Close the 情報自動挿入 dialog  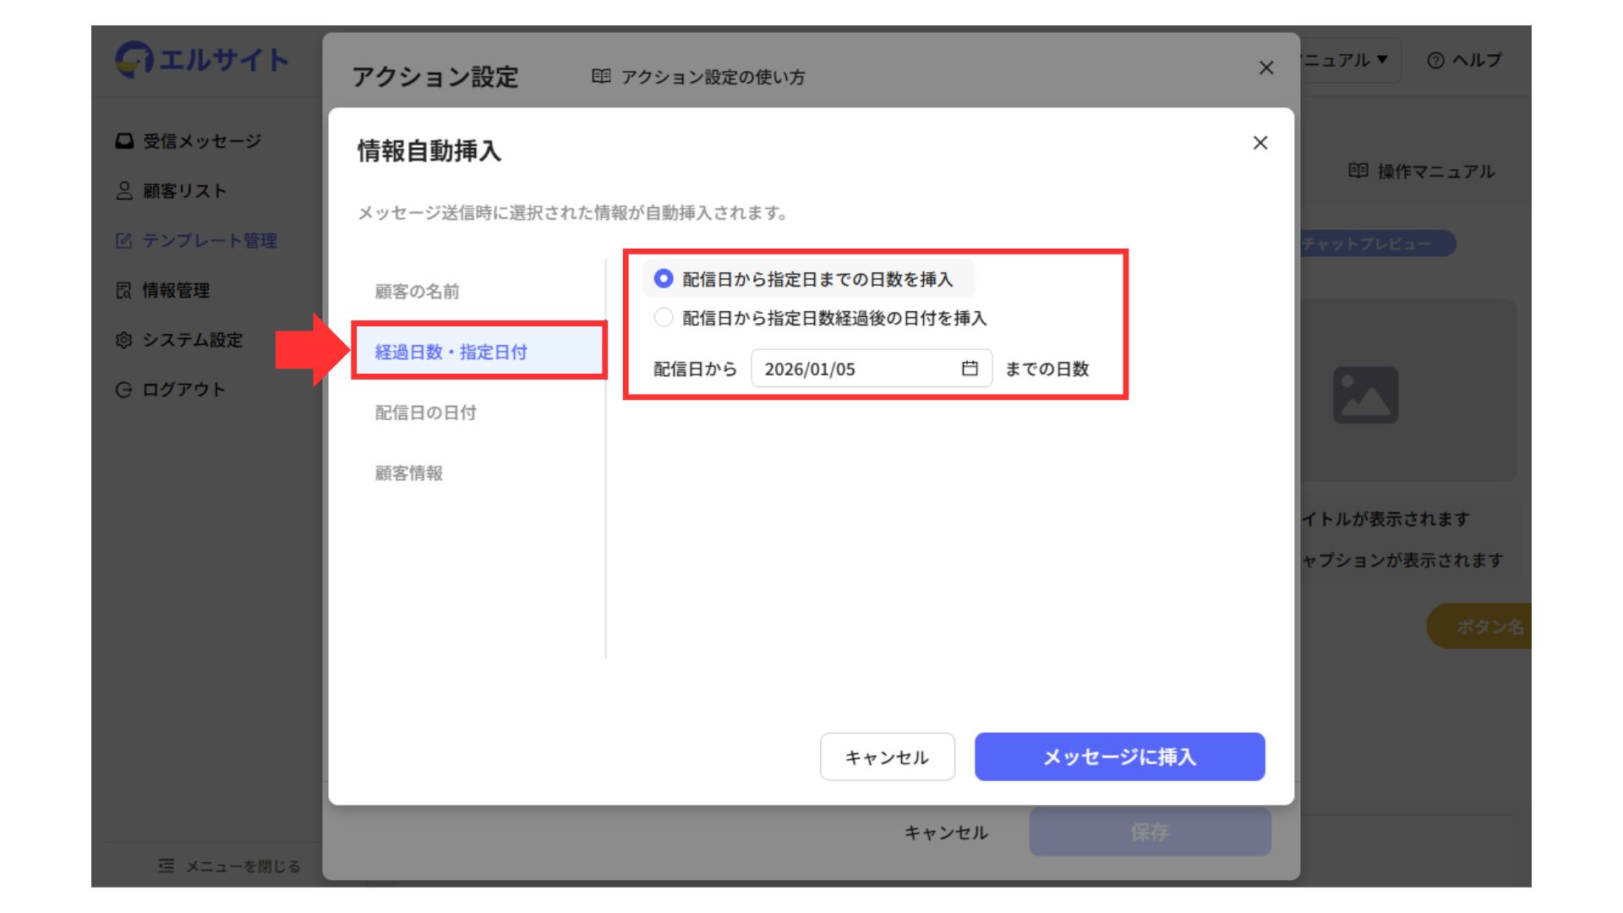pos(1260,143)
